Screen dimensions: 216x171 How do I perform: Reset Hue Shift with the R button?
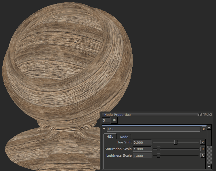tap(202, 142)
